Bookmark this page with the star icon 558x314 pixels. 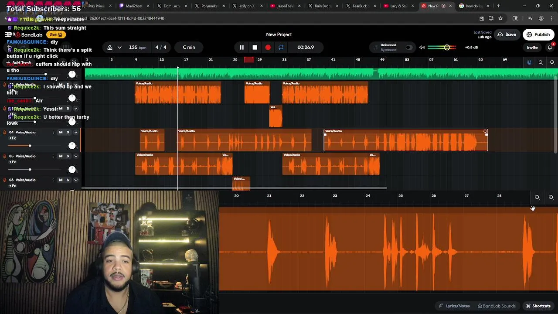(x=500, y=18)
